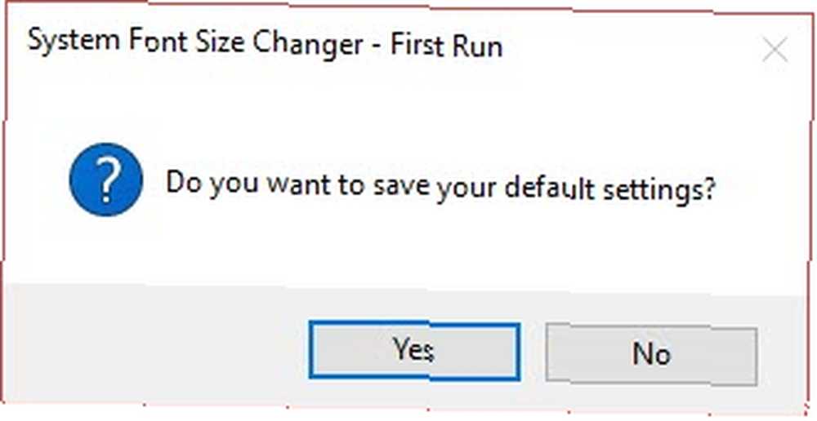Click the 'Do you want to save' message text
Screen dimensions: 817x421
(x=296, y=186)
